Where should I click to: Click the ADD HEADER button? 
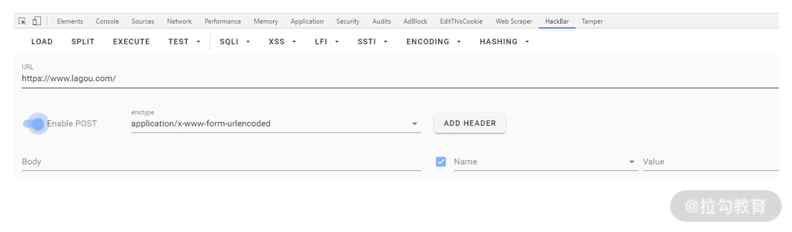(x=470, y=123)
